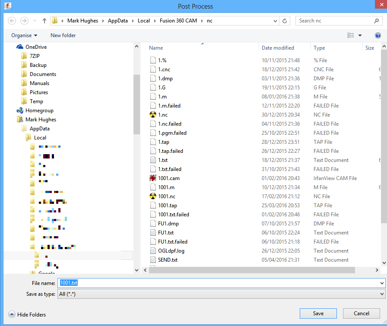The height and width of the screenshot is (326, 387).
Task: Click the File name input field
Action: point(173,282)
